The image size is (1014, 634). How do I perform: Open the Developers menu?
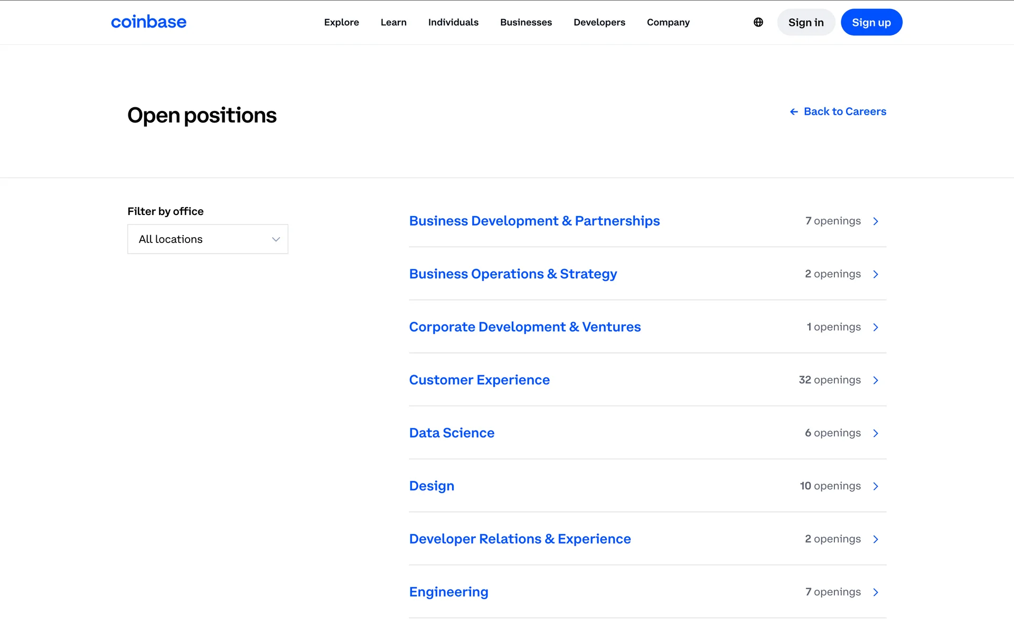[599, 22]
